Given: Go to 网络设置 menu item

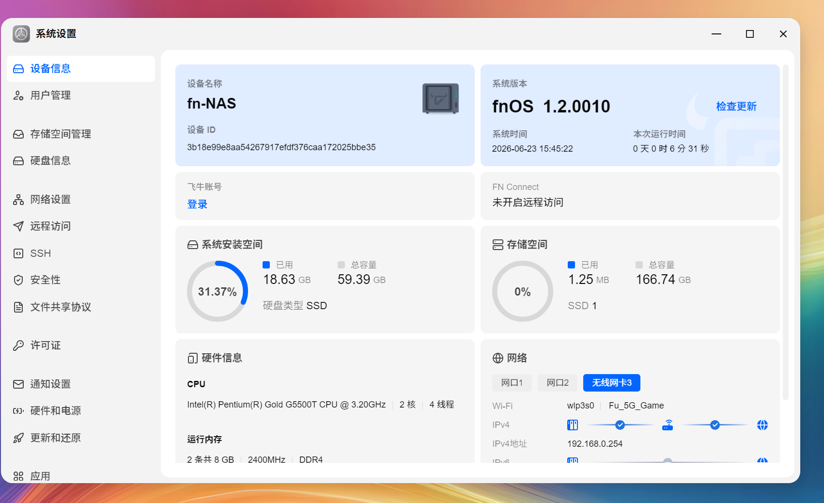Looking at the screenshot, I should pos(81,200).
